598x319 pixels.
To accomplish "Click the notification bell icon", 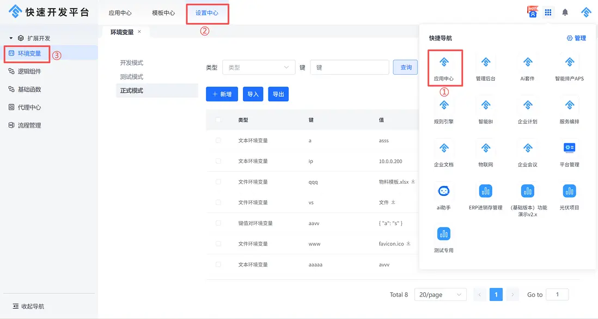I will [565, 13].
